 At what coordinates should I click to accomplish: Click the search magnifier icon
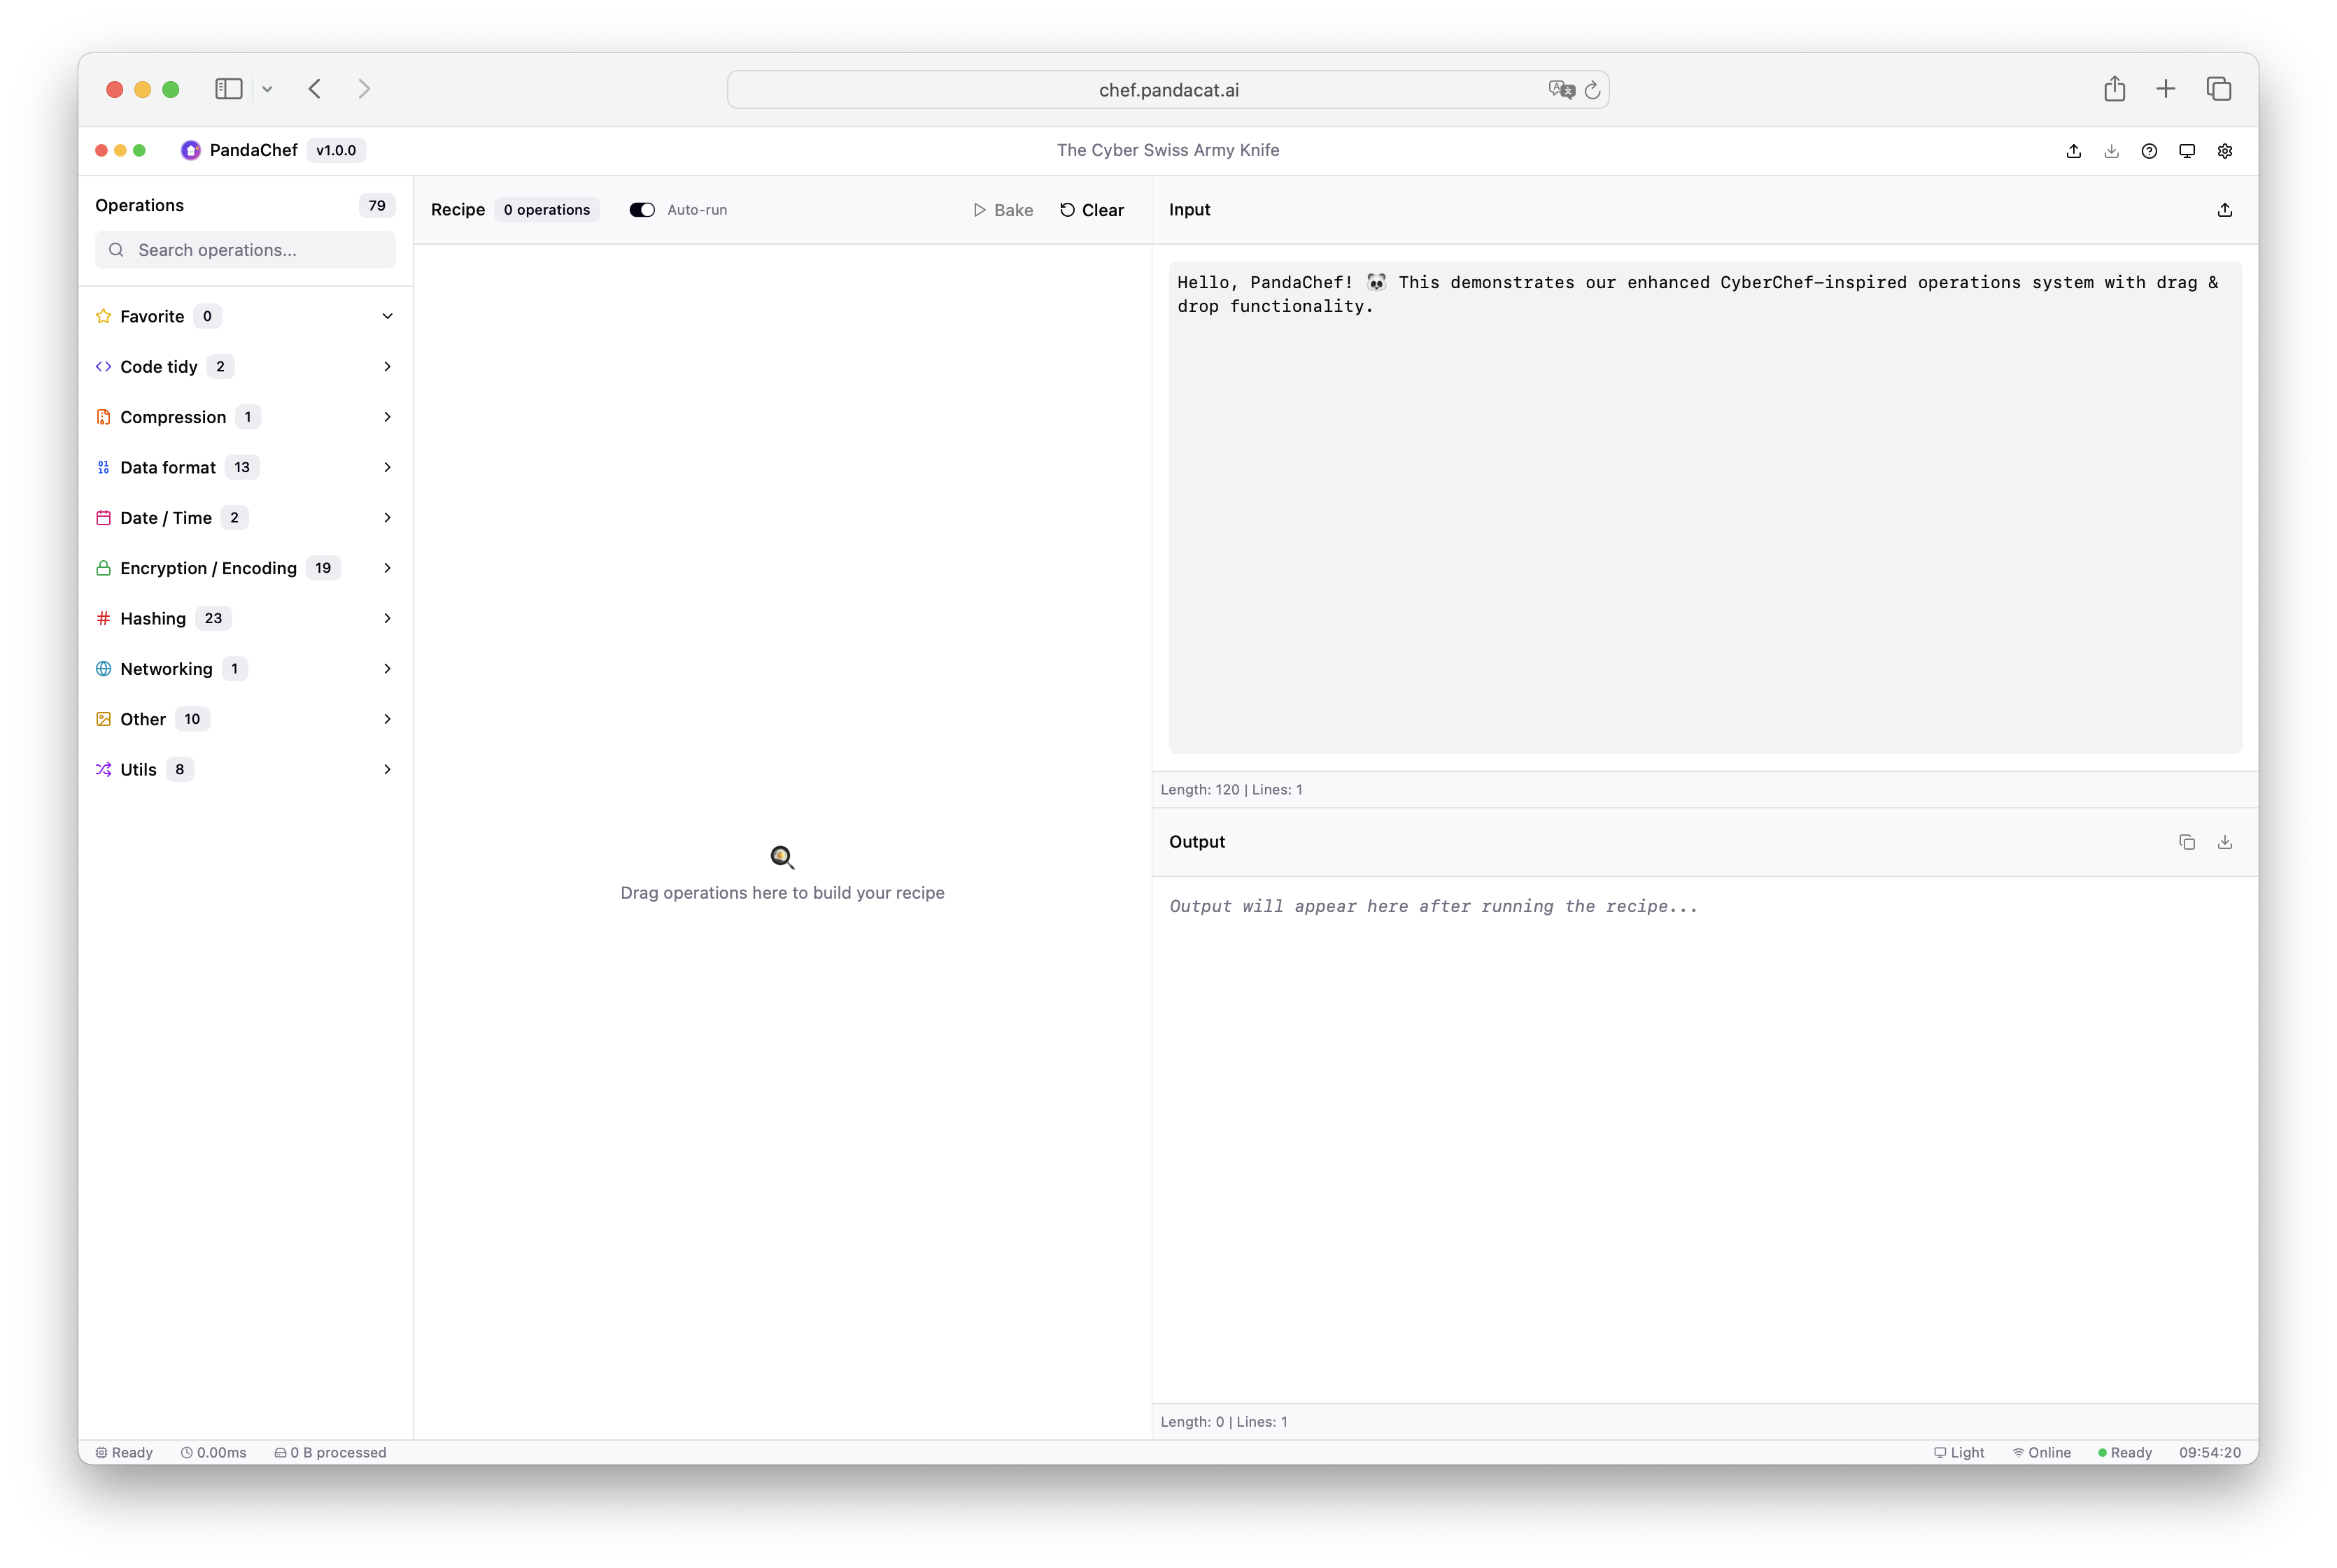click(116, 250)
